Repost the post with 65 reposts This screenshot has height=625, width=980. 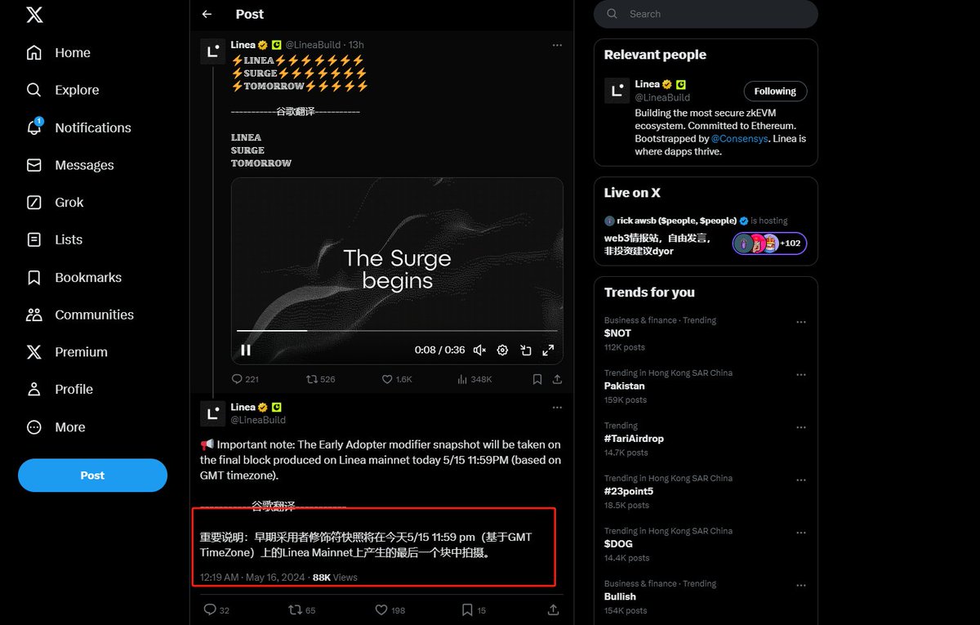click(x=302, y=609)
